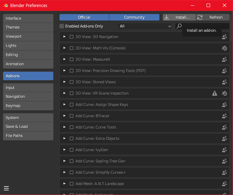This screenshot has width=233, height=195.
Task: Click the Blender logo in the title bar
Action: tap(6, 6)
